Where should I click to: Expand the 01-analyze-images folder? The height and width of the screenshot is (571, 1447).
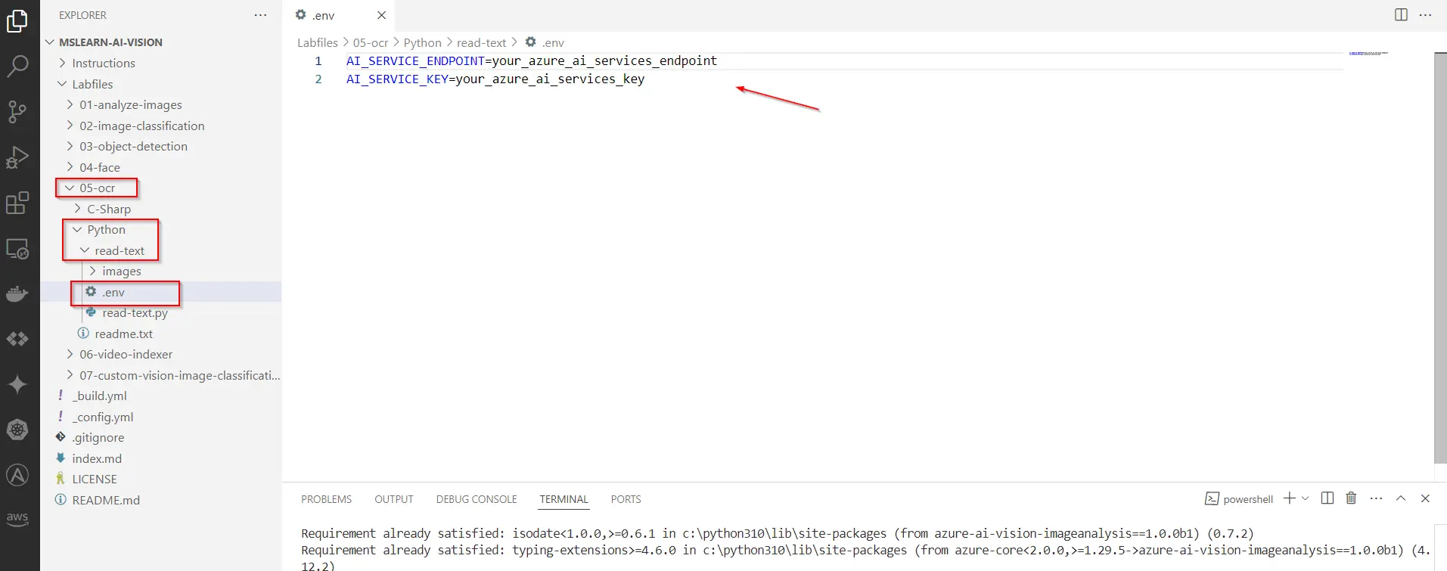click(130, 105)
